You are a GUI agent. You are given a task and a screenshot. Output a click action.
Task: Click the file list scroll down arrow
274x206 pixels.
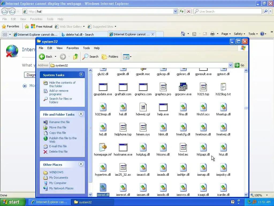246,194
